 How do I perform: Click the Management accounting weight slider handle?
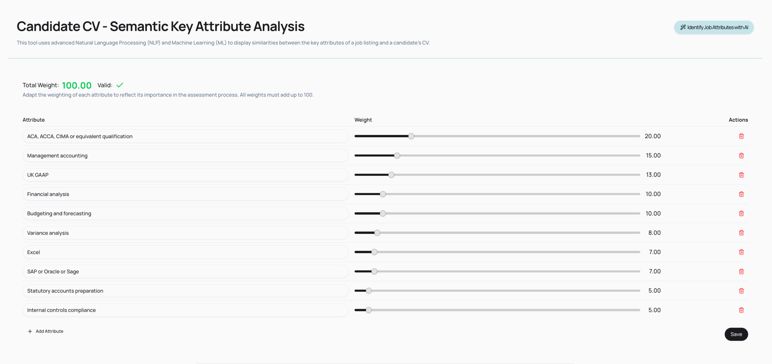pyautogui.click(x=397, y=156)
